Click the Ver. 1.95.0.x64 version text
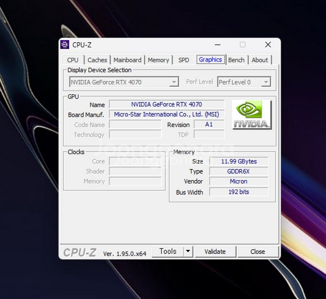 [x=124, y=254]
